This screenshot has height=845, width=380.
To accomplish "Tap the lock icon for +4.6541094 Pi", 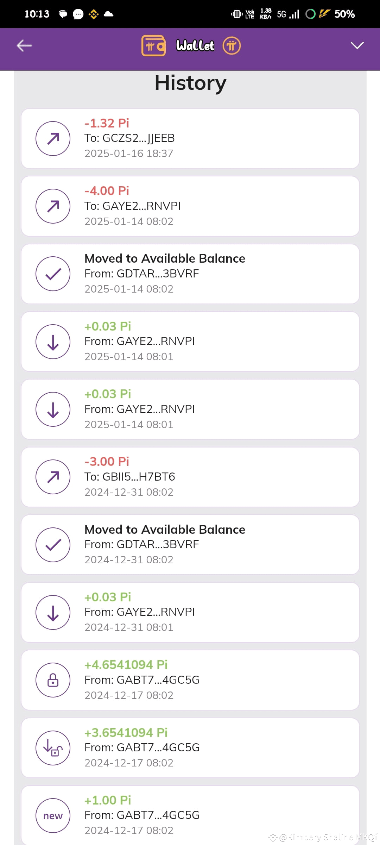I will click(53, 680).
